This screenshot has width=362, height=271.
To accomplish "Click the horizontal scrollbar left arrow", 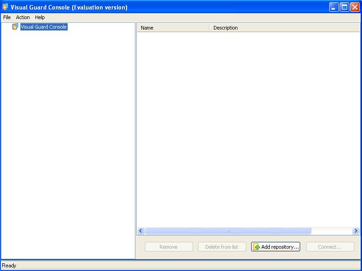I will pos(140,231).
